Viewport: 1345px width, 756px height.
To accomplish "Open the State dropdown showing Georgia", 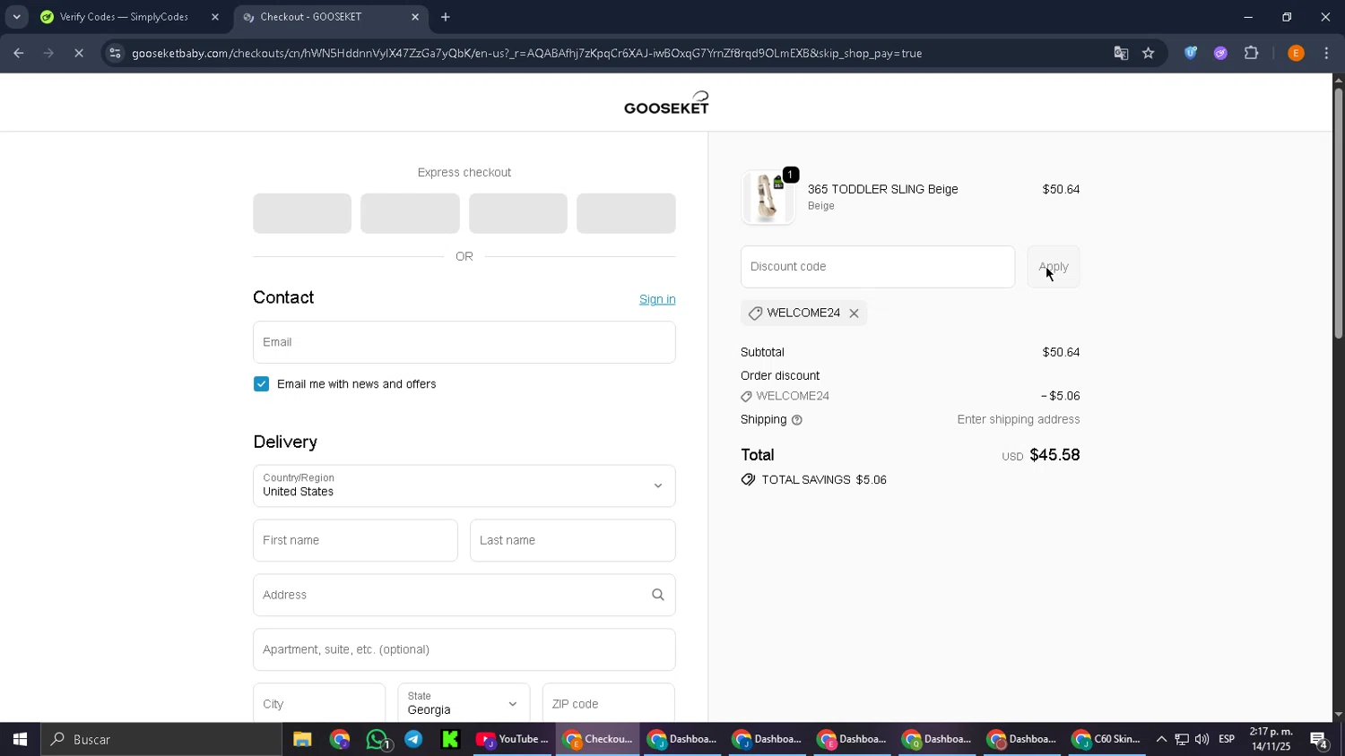I will pyautogui.click(x=463, y=703).
